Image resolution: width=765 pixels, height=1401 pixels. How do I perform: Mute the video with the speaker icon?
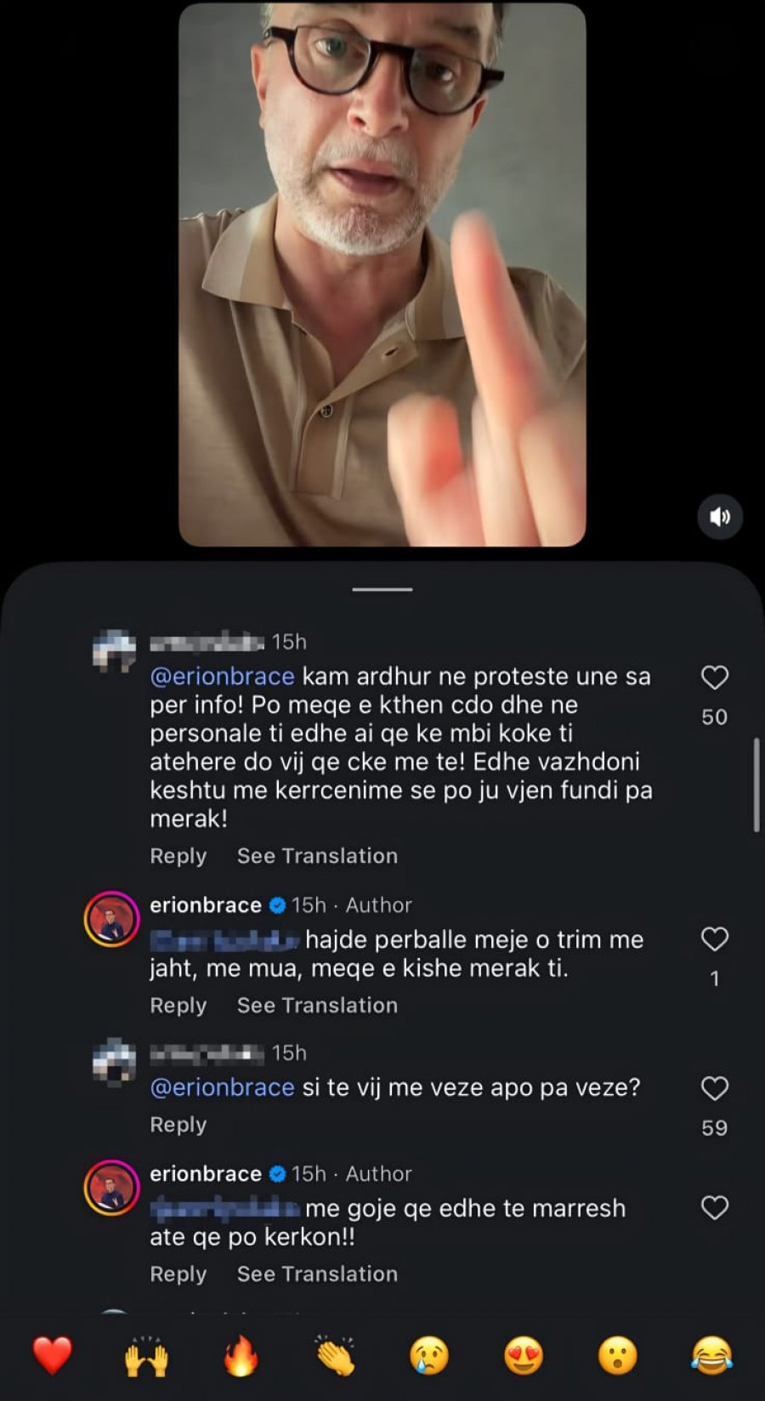[720, 517]
